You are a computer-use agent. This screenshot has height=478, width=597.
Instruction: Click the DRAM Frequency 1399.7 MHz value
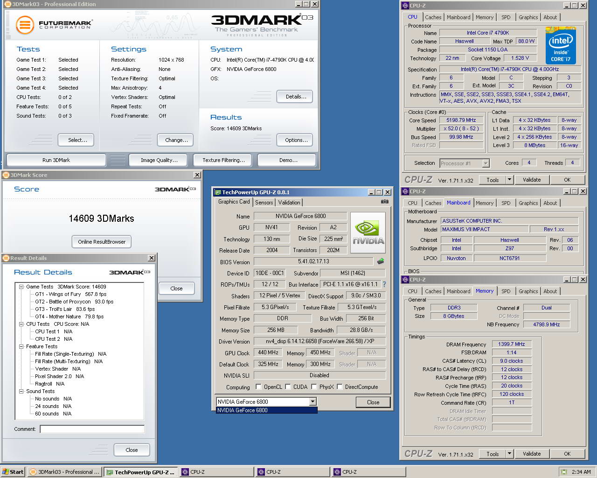tap(512, 344)
